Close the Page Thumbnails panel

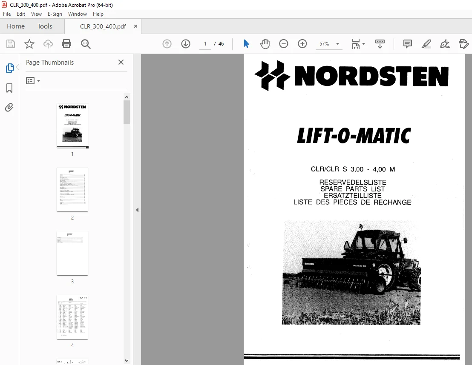point(121,62)
